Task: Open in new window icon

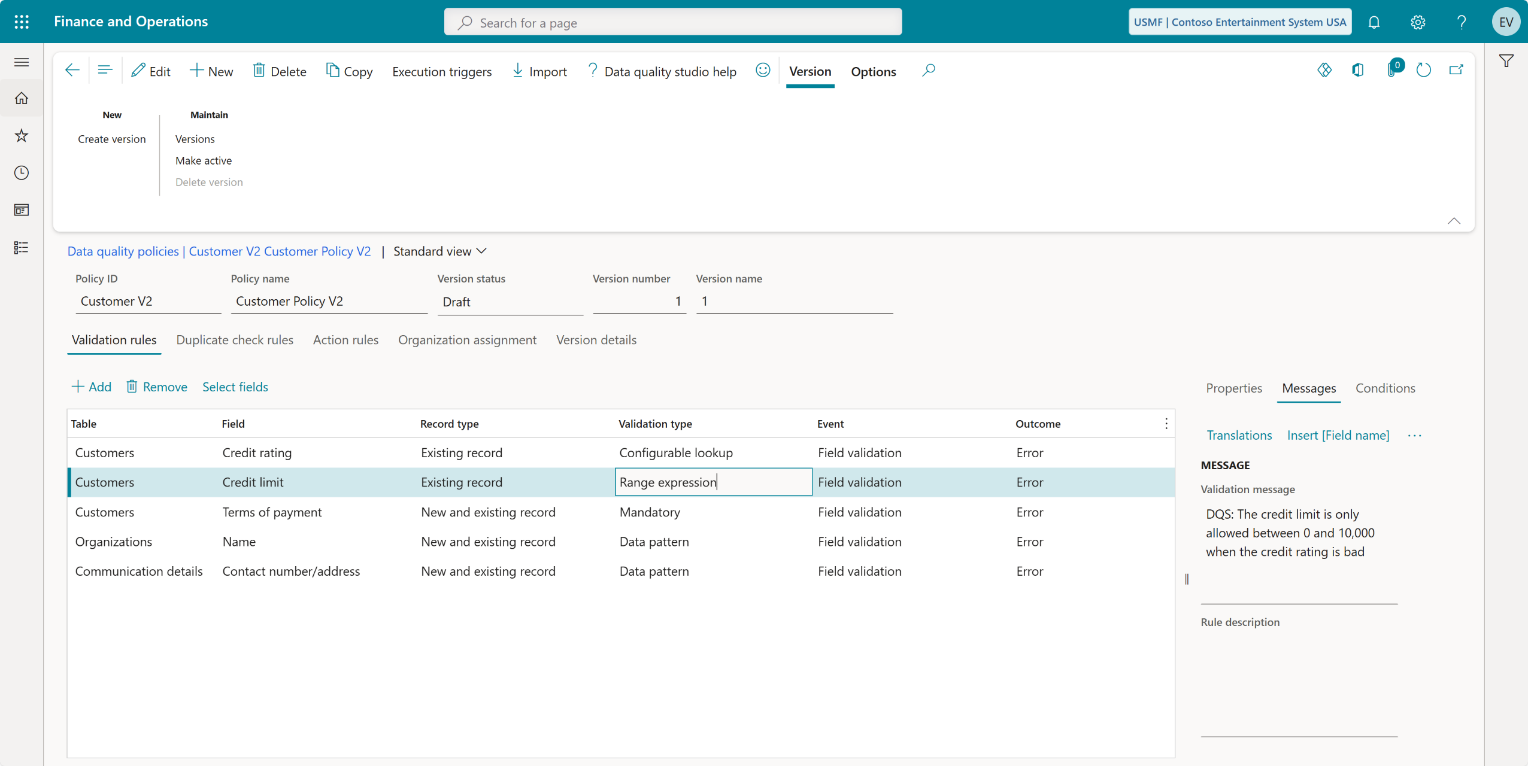Action: click(1456, 71)
